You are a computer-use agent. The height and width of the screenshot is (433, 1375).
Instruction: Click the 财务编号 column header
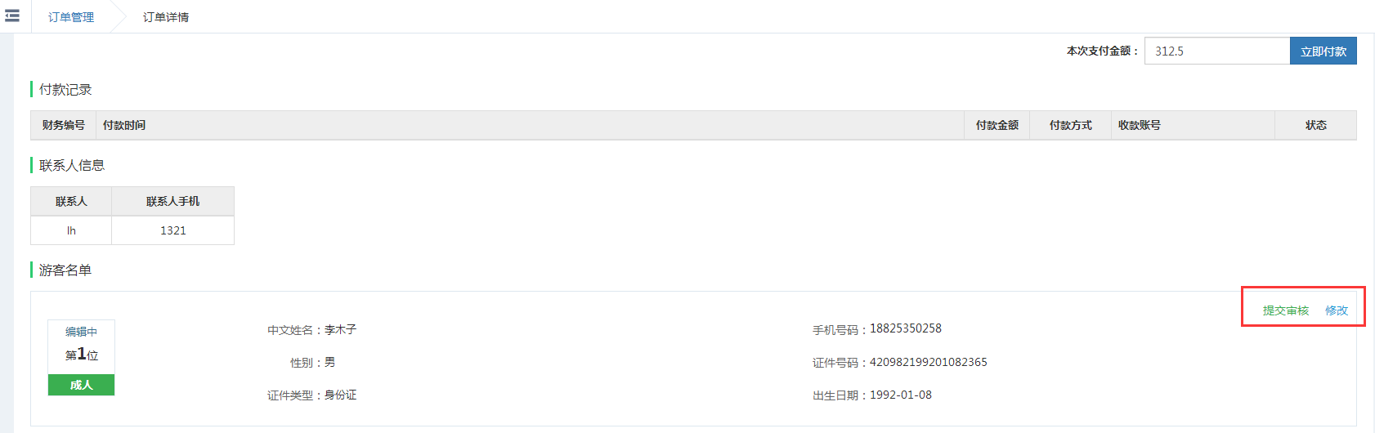[x=63, y=125]
